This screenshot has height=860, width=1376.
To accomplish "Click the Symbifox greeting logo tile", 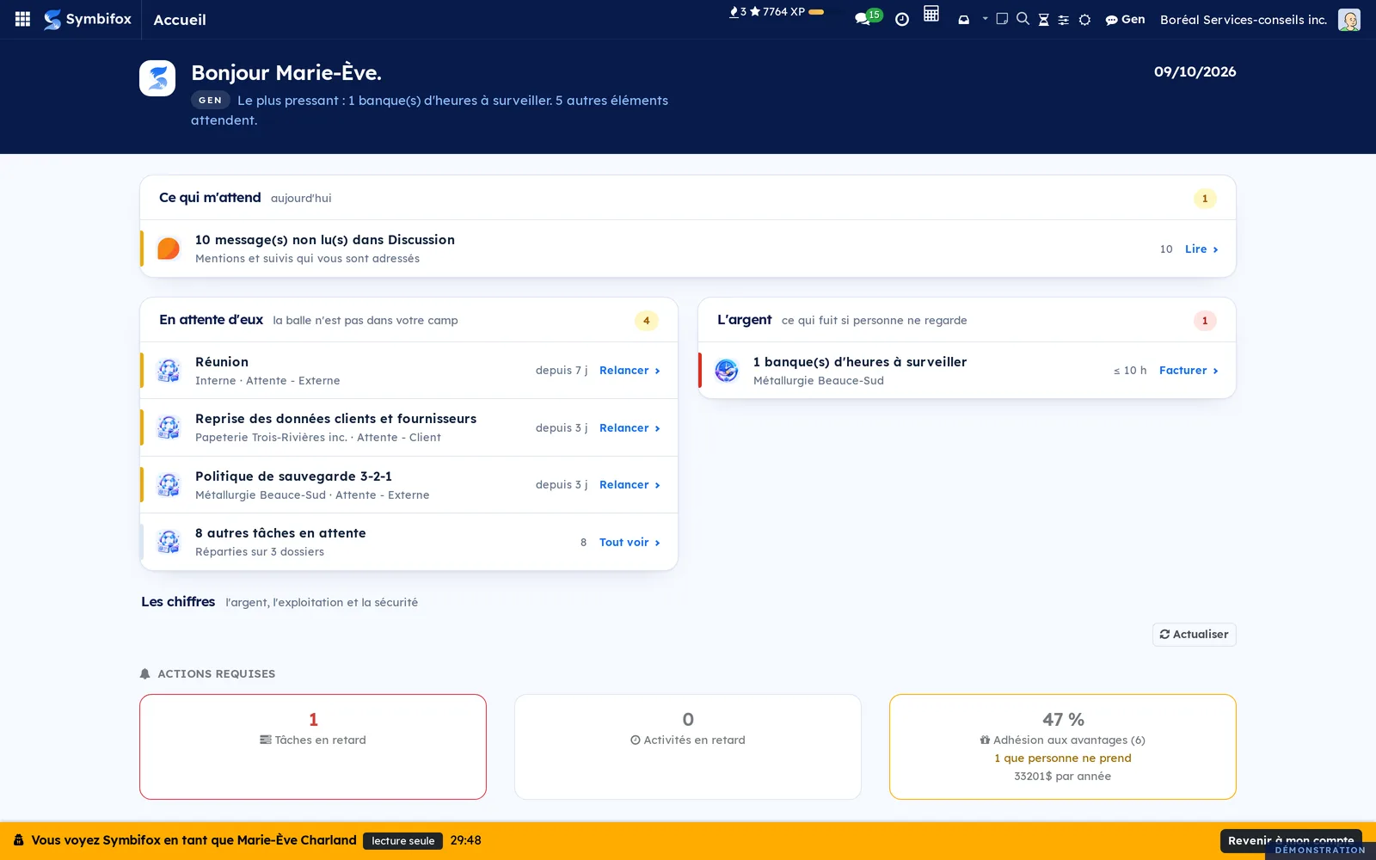I will (157, 78).
